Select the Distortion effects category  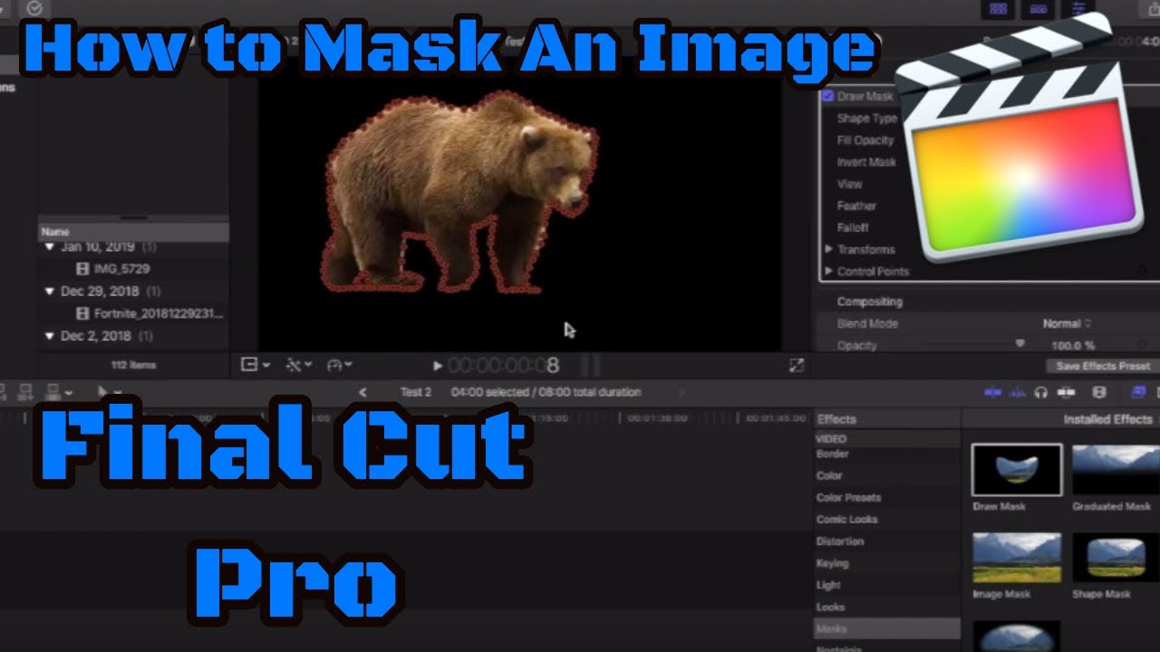(840, 542)
